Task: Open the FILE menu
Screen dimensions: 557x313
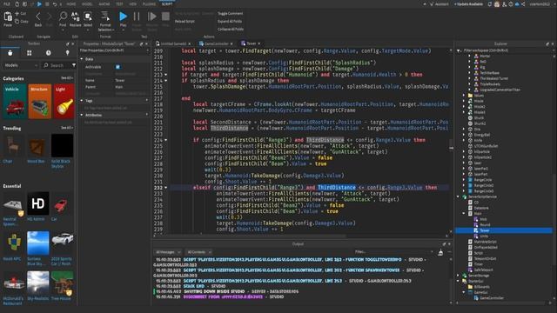Action: coord(7,4)
